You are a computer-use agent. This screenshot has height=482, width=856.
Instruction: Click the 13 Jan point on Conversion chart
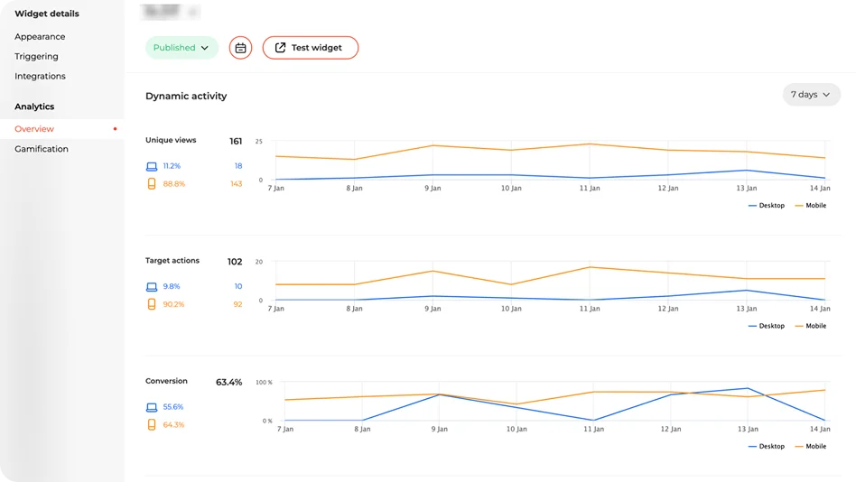747,389
